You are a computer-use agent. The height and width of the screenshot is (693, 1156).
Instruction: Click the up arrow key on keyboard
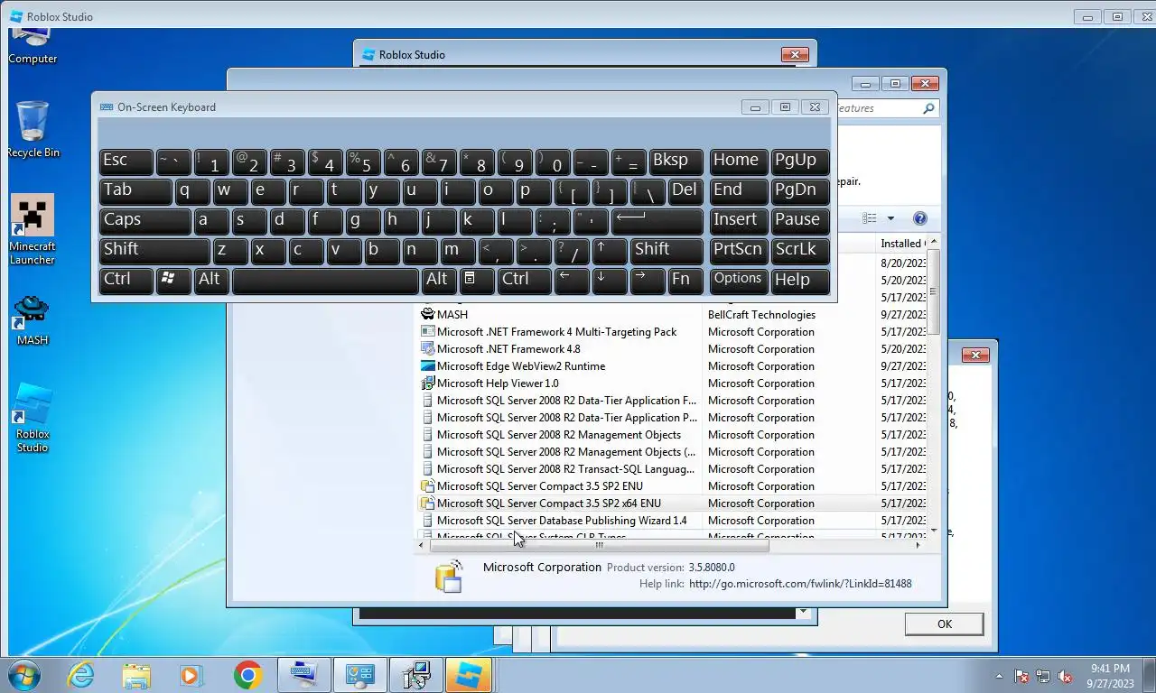(x=610, y=251)
